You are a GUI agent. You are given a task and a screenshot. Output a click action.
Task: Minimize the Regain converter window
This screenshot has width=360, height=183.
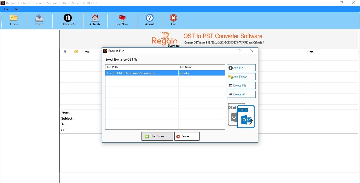pyautogui.click(x=329, y=3)
